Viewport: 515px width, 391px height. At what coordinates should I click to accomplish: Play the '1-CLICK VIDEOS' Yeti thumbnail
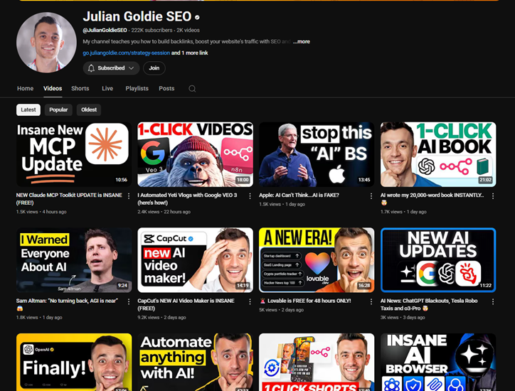196,154
